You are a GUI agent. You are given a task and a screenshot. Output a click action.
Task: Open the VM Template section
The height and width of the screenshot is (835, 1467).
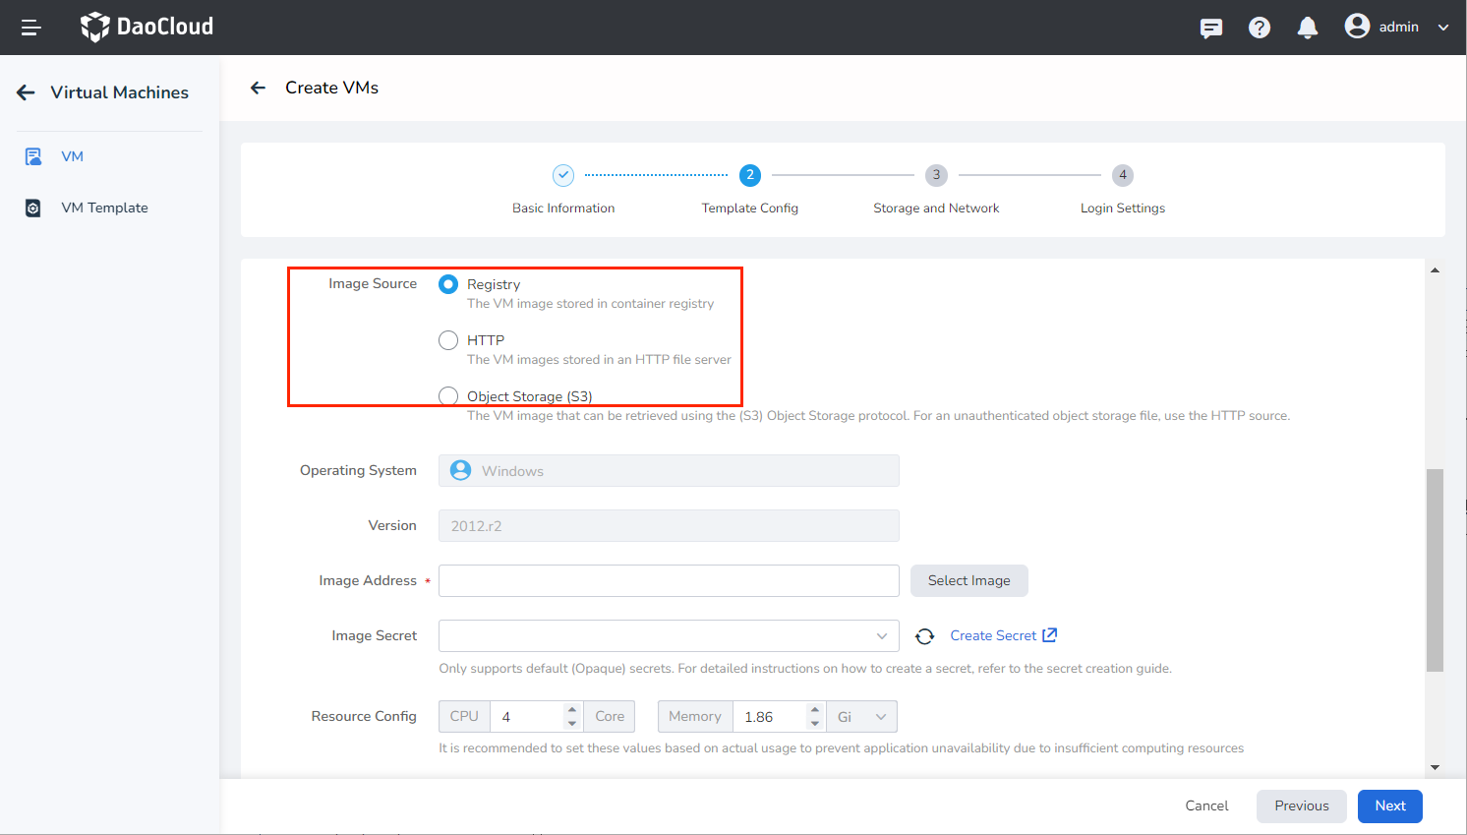tap(104, 207)
